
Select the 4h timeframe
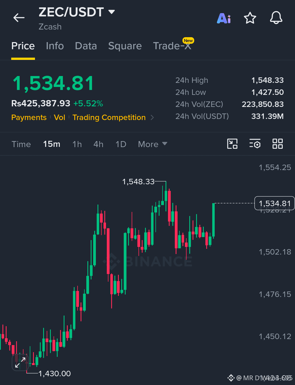tap(98, 144)
